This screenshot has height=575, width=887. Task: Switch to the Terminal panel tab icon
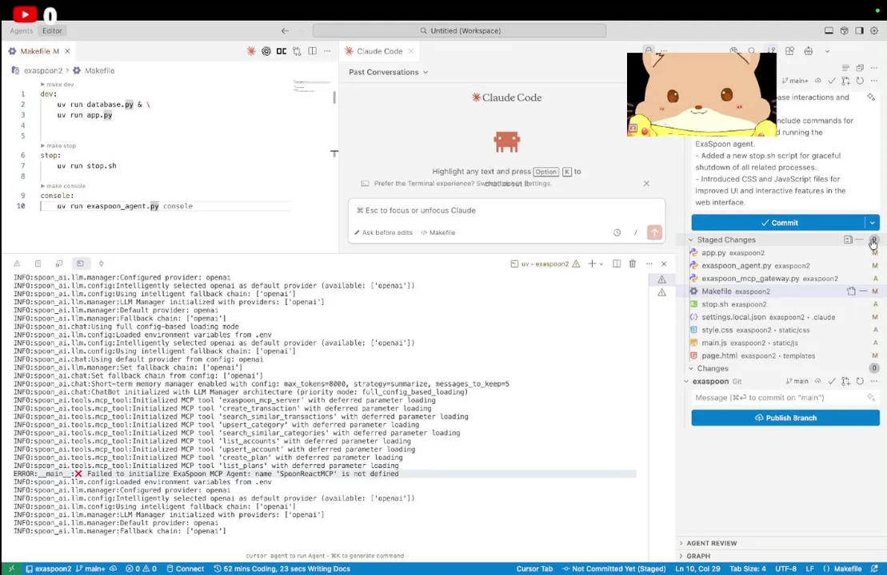point(80,264)
